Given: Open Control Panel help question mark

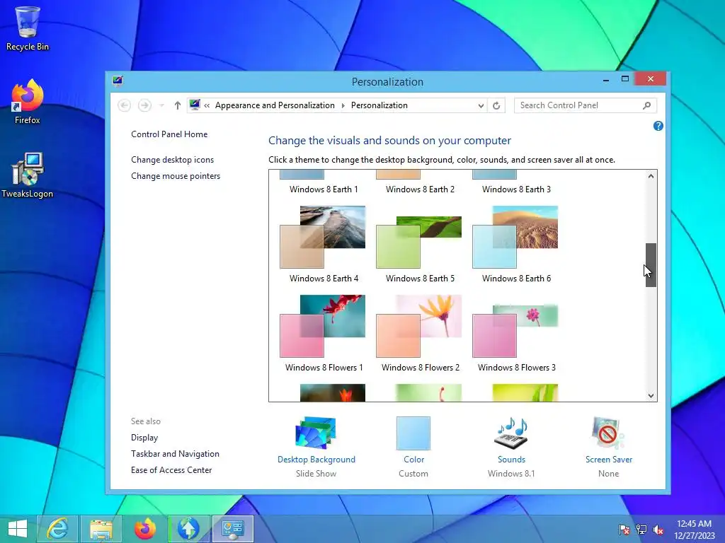Looking at the screenshot, I should (658, 126).
